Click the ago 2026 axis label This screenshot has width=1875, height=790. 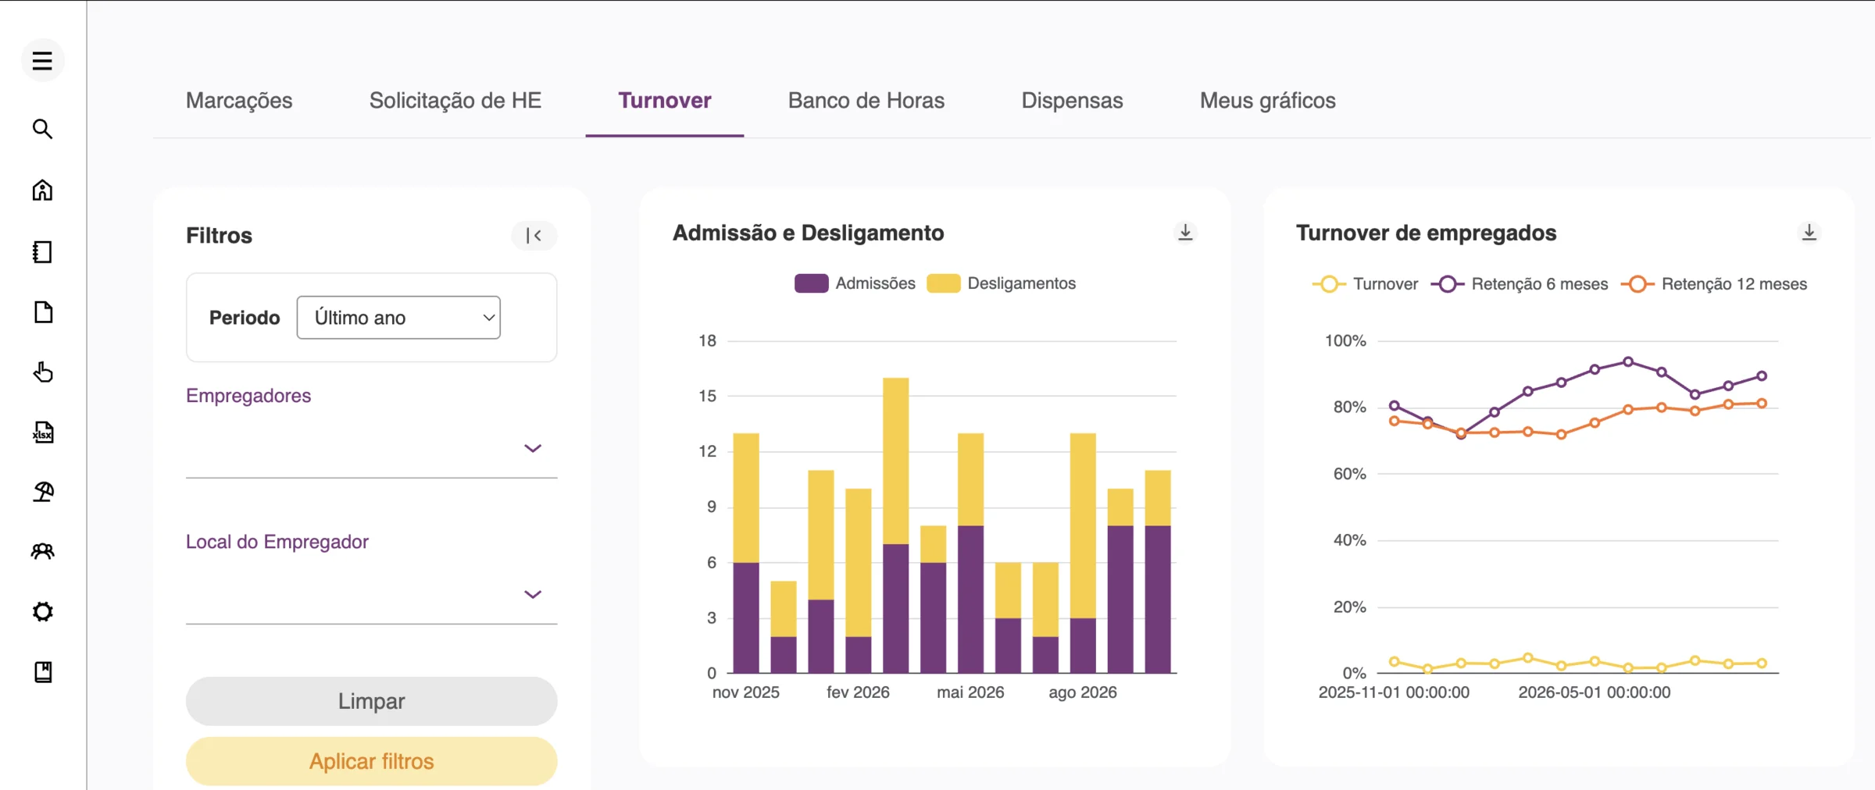[x=1083, y=692]
